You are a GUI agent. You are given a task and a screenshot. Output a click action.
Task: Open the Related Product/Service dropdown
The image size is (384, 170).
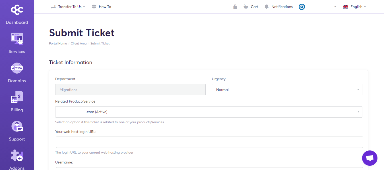click(x=208, y=112)
